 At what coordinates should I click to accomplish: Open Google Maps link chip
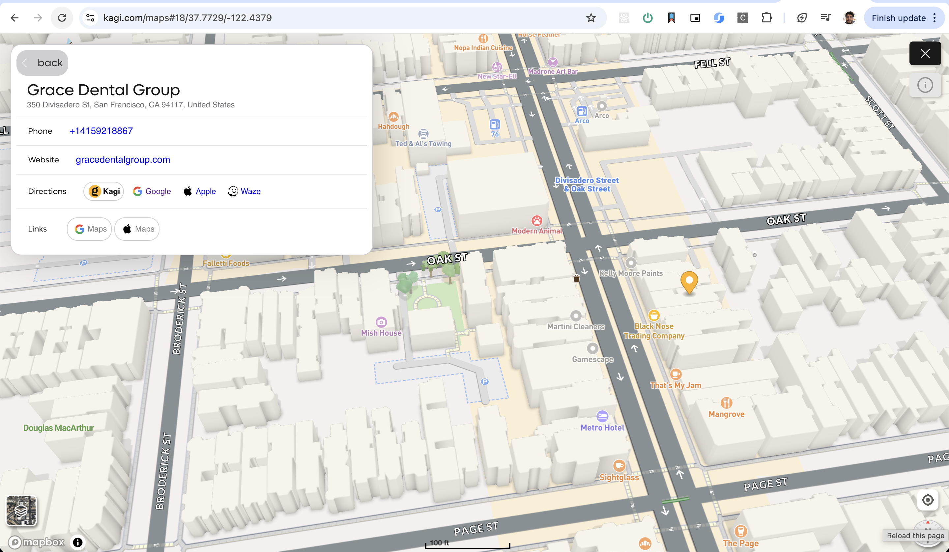tap(90, 229)
